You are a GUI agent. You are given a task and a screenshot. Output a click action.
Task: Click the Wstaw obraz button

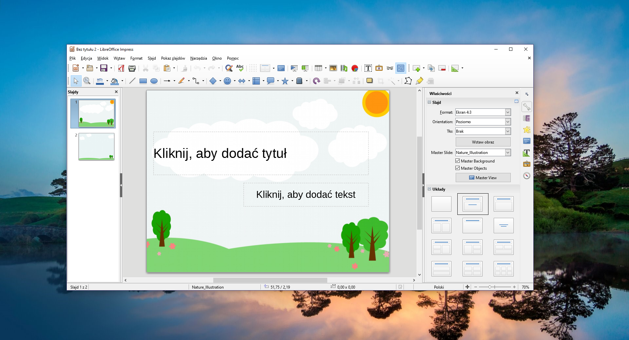tap(483, 142)
